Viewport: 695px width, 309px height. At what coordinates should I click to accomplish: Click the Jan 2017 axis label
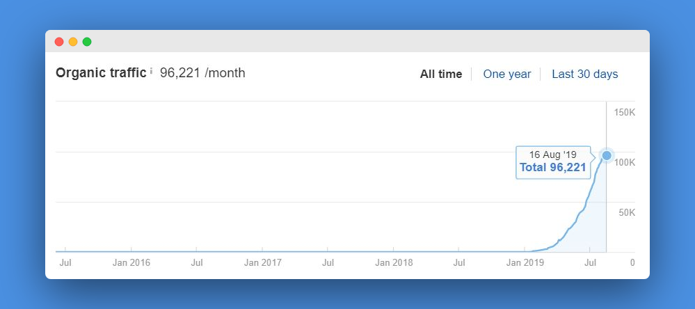tap(262, 262)
